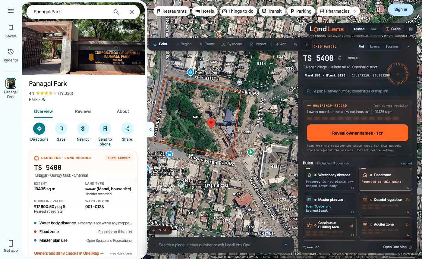Collapse the Google Maps side panel

150,129
